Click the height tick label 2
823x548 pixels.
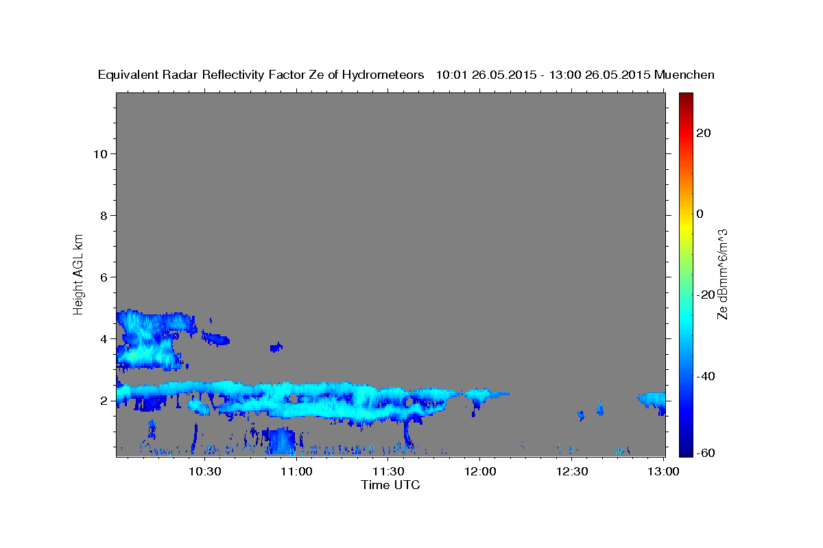point(104,400)
